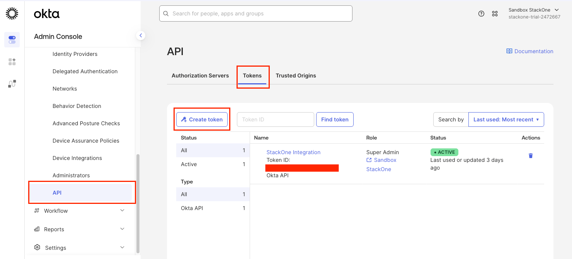Click the Name column header

(x=261, y=138)
